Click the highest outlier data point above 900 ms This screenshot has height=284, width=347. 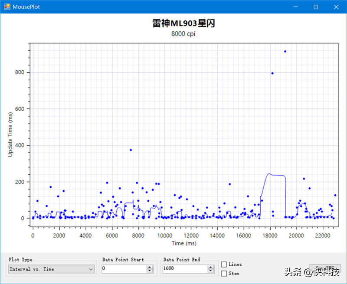pyautogui.click(x=285, y=51)
